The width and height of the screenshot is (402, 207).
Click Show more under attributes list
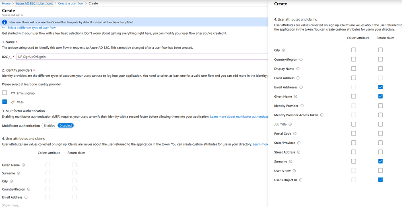[11, 205]
